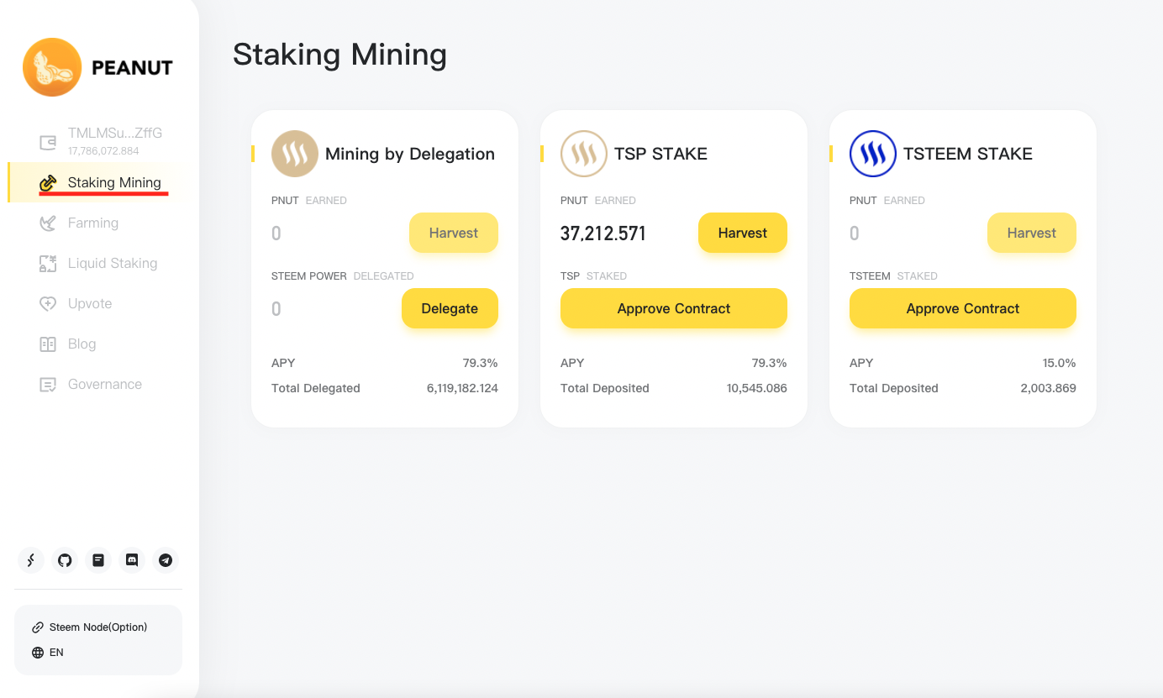Open the Telegram channel icon
Image resolution: width=1163 pixels, height=698 pixels.
coord(166,560)
